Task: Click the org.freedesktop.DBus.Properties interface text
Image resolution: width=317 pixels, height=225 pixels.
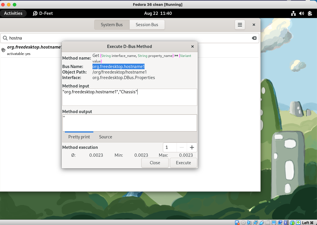Action: [124, 78]
